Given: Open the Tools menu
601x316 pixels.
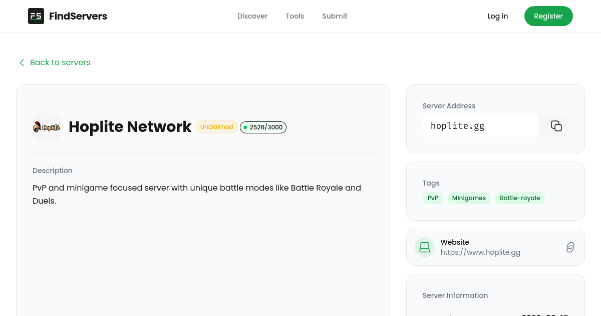Looking at the screenshot, I should coord(295,16).
